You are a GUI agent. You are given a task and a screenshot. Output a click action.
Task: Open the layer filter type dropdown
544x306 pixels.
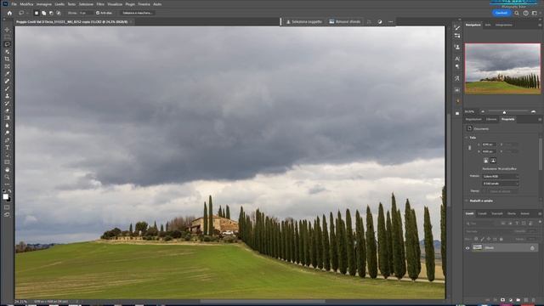pyautogui.click(x=482, y=224)
